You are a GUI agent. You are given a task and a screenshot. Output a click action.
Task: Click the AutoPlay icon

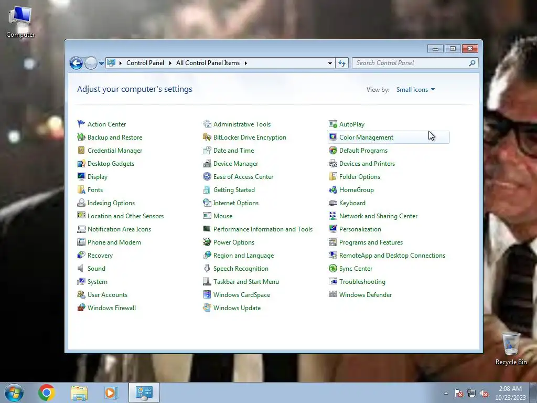(x=333, y=124)
